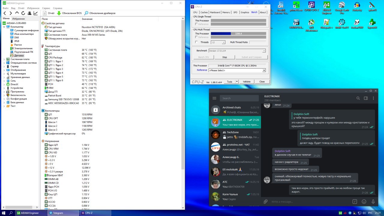Image resolution: width=384 pixels, height=216 pixels.
Task: Switch to the CPU-Z Mainboard tab
Action: 215,12
